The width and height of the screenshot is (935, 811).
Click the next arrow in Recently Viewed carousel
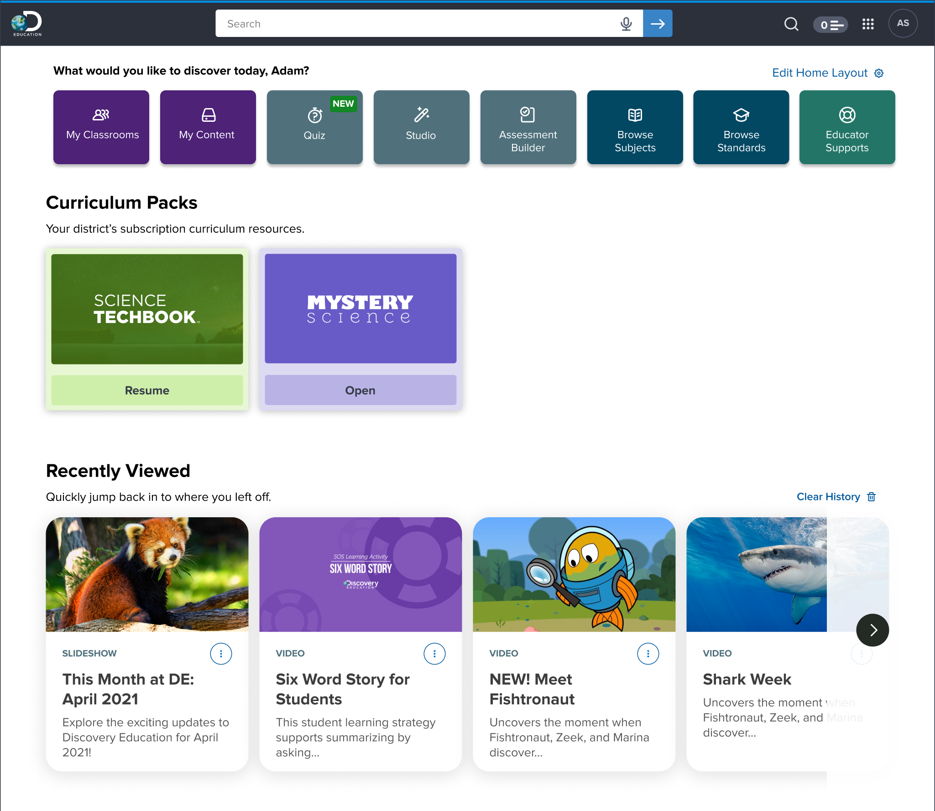pos(872,630)
